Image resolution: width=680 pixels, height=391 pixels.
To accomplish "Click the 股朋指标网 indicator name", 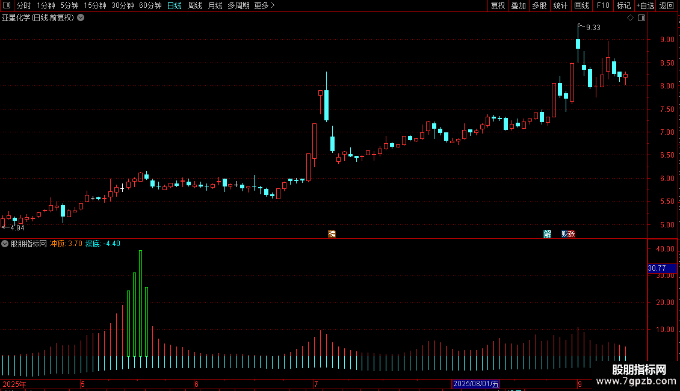I will pos(29,244).
